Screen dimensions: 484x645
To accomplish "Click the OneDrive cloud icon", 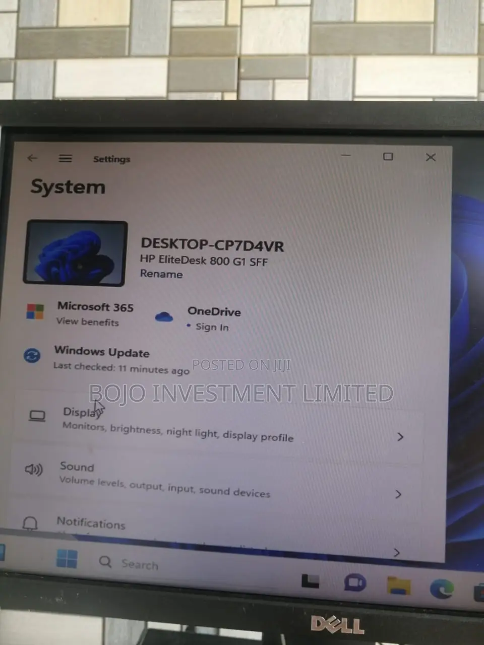I will (x=164, y=317).
